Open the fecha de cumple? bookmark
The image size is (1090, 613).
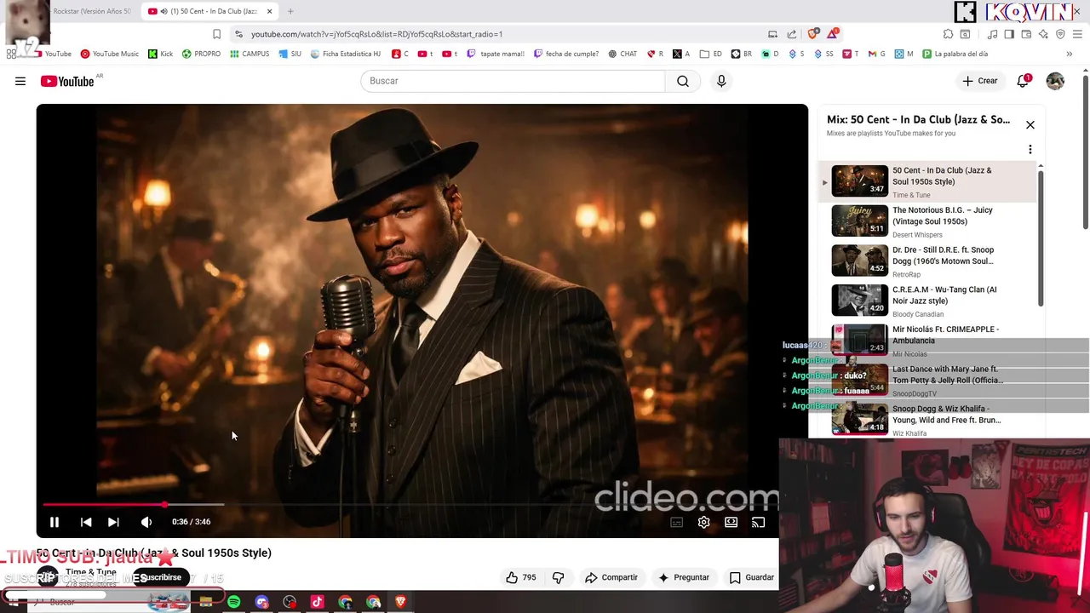pyautogui.click(x=566, y=54)
